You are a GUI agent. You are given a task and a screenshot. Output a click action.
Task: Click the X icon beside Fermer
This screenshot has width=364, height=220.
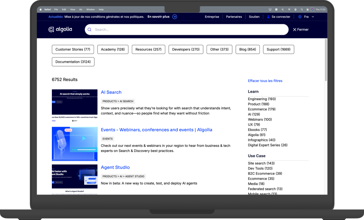pyautogui.click(x=294, y=30)
